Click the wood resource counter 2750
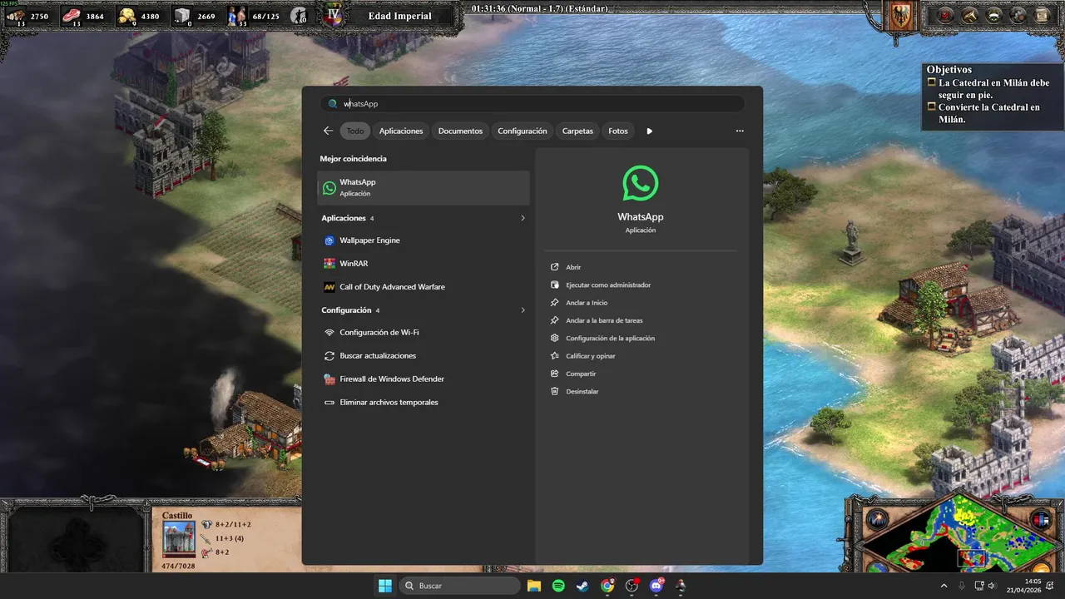The height and width of the screenshot is (599, 1065). click(27, 16)
